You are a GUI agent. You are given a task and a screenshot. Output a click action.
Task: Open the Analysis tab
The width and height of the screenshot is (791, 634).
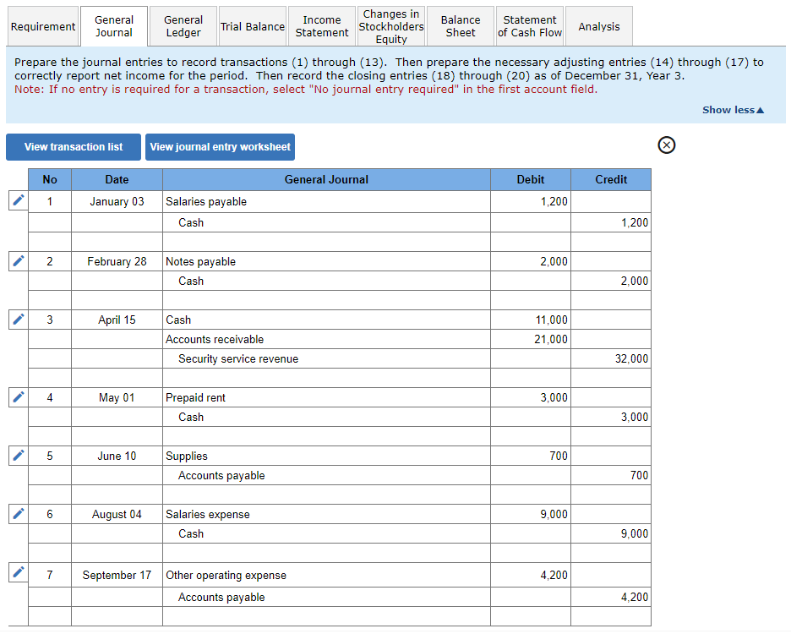coord(599,26)
